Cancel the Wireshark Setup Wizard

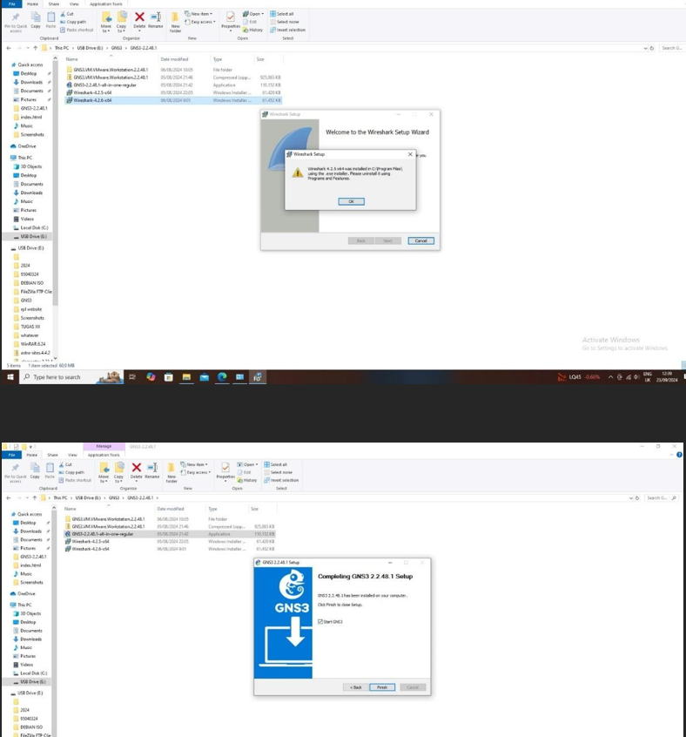[420, 240]
